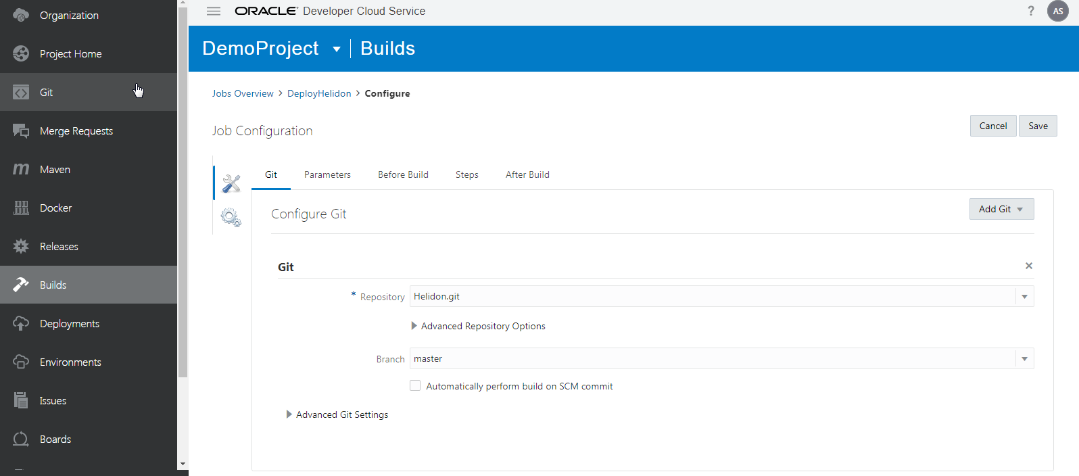Click the help question mark icon
The image size is (1079, 476).
click(1031, 11)
